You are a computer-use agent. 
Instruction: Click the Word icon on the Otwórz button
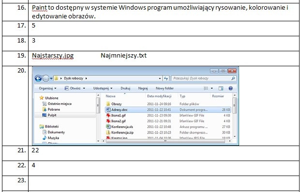click(66, 88)
